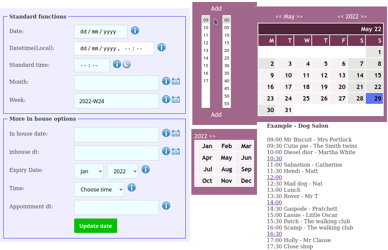Go to next month with >> beside May
388x250 pixels.
click(x=299, y=17)
